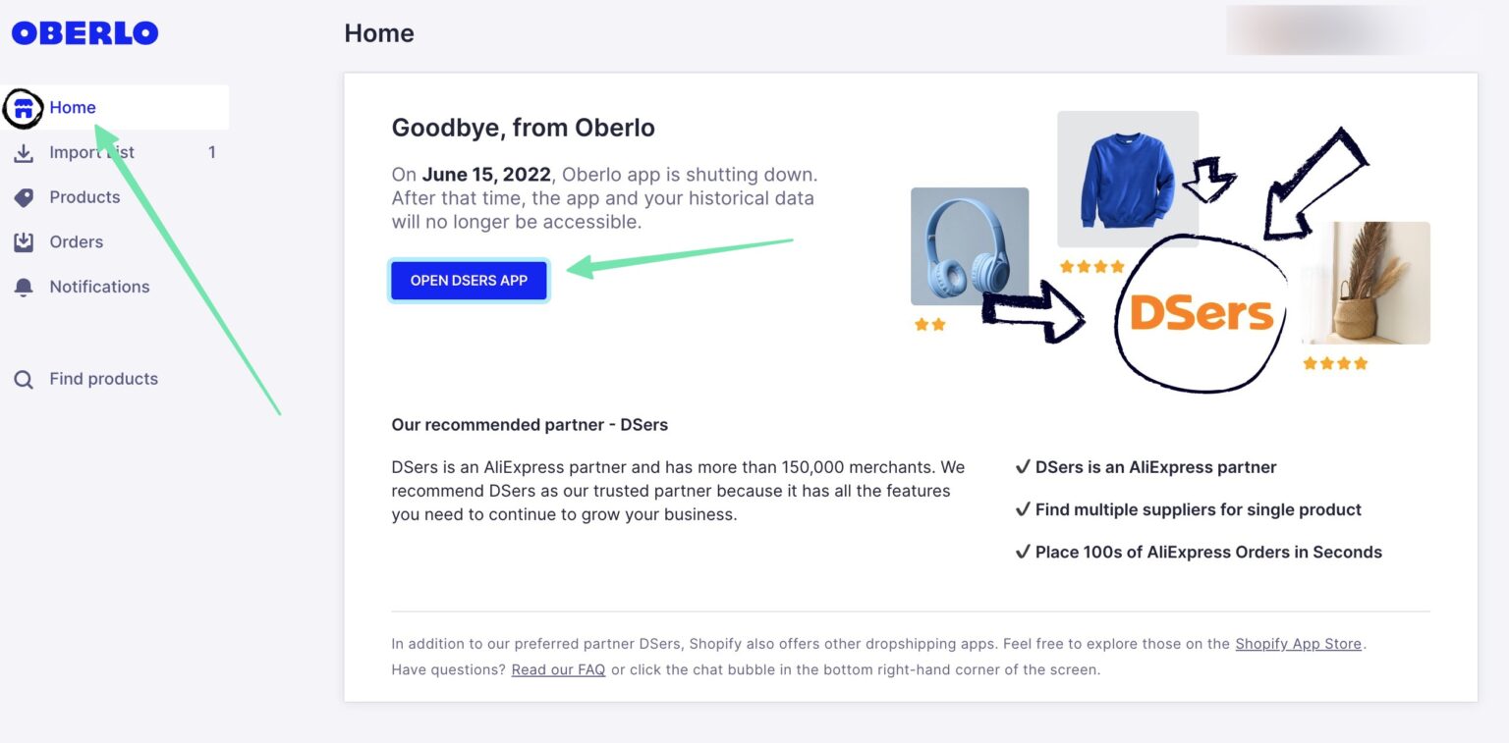The image size is (1509, 743).
Task: Click the Home storefront icon in sidebar
Action: point(24,107)
